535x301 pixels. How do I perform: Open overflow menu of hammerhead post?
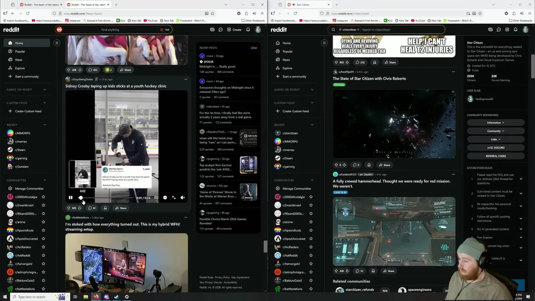[x=453, y=174]
